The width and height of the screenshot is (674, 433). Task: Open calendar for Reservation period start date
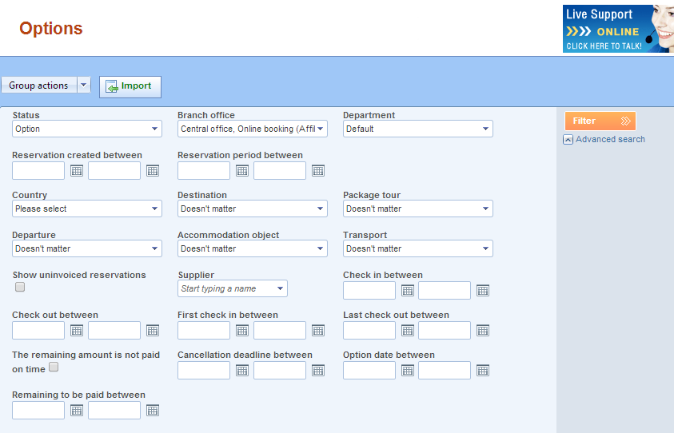242,170
